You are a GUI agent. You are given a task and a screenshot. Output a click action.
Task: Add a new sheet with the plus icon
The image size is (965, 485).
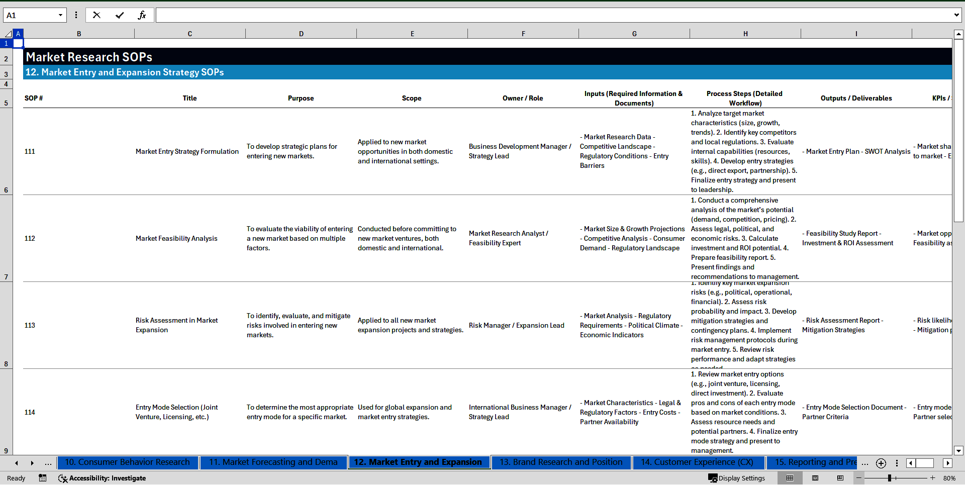pyautogui.click(x=881, y=463)
